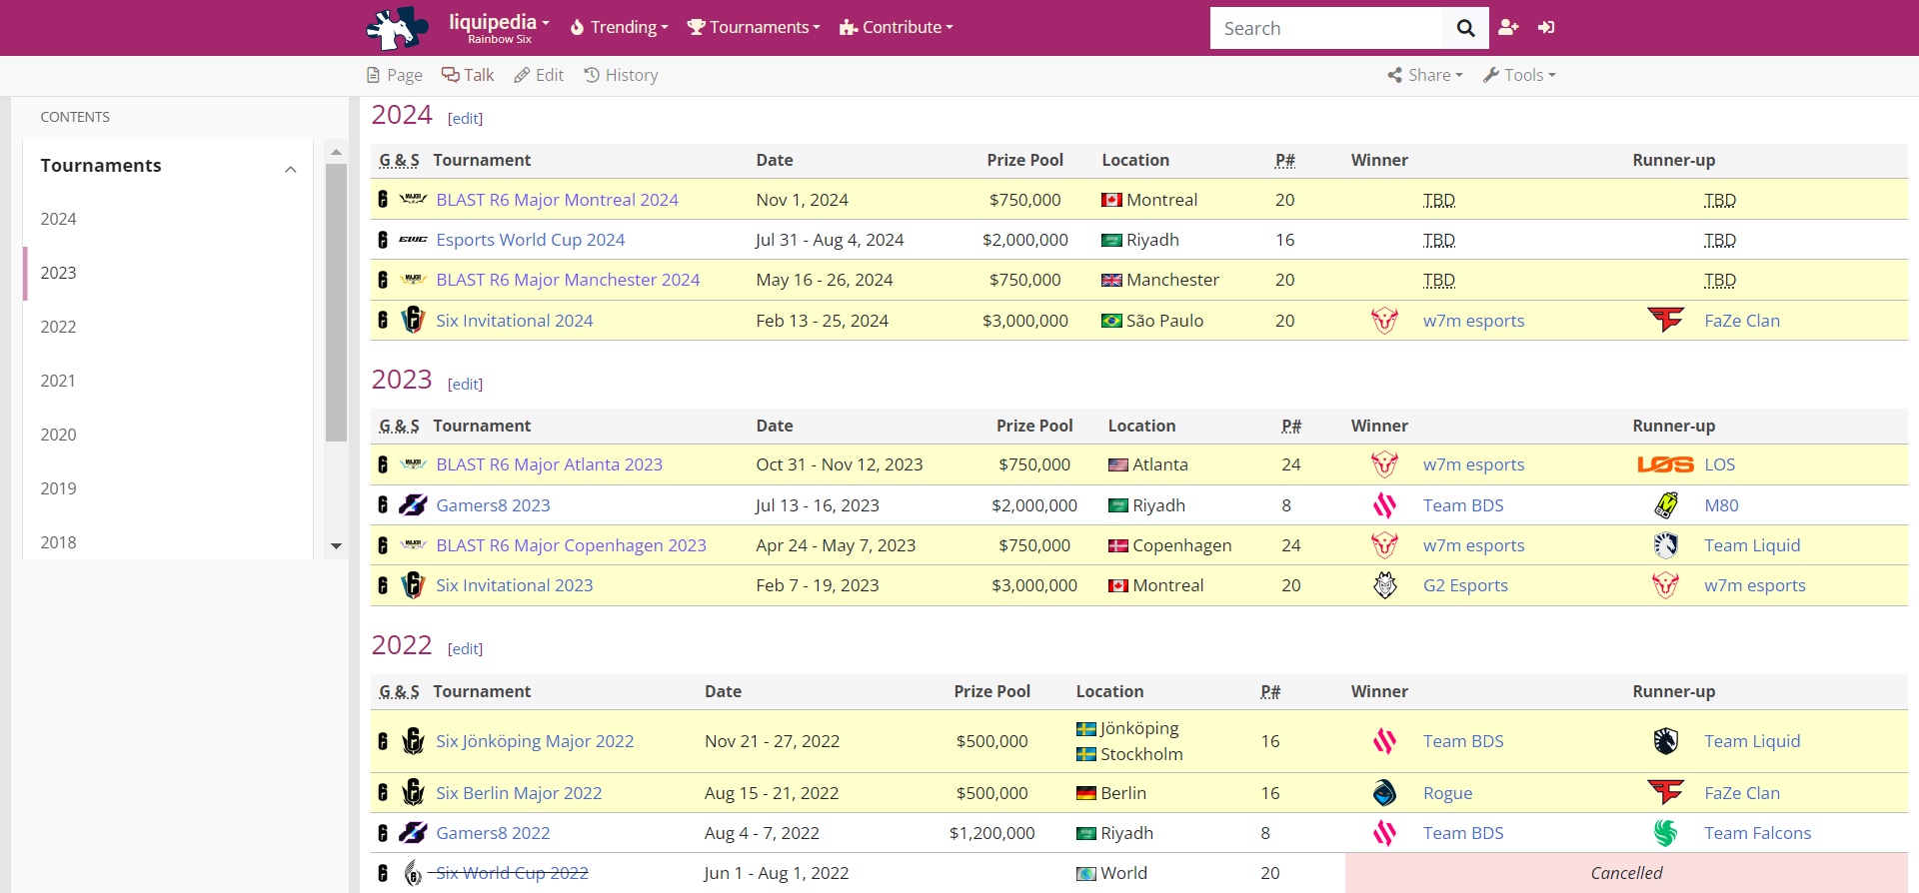The image size is (1919, 893).
Task: Click the G2 Esports logo in the Winner column
Action: tap(1384, 585)
